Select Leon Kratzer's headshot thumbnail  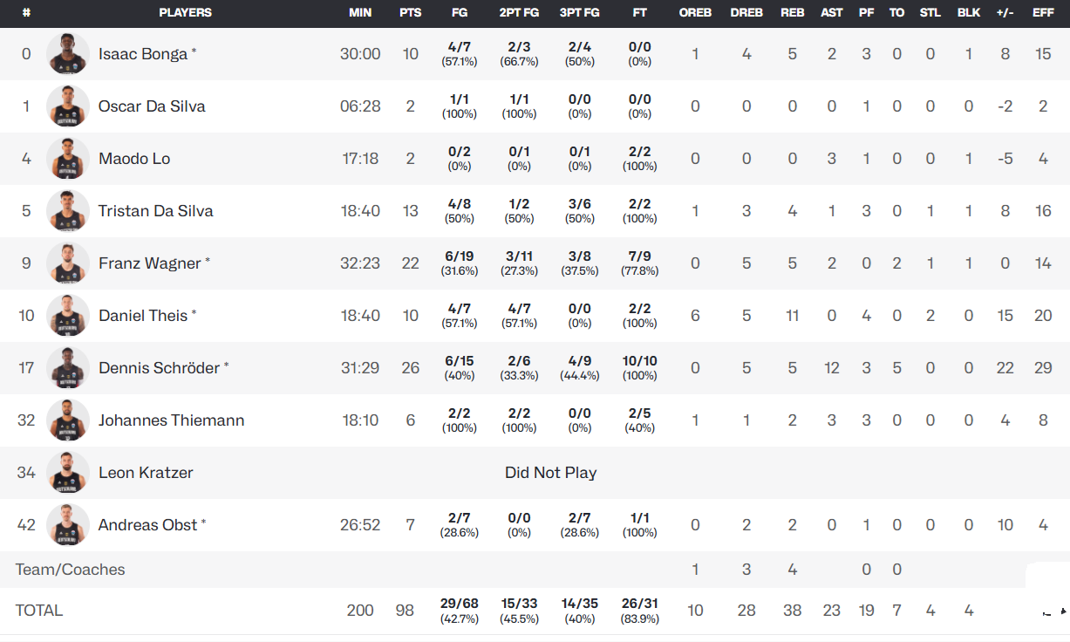click(x=68, y=473)
